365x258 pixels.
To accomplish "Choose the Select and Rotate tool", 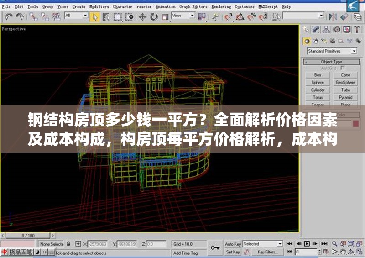I will coord(153,17).
